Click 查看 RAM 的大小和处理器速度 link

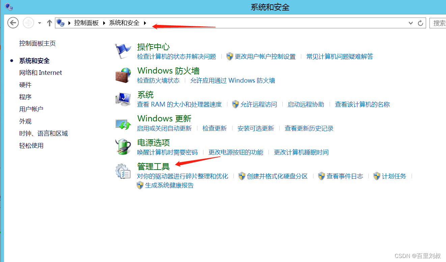[x=179, y=104]
